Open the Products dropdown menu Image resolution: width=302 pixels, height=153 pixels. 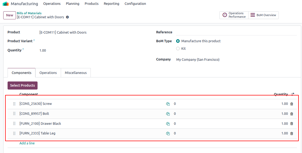point(92,4)
